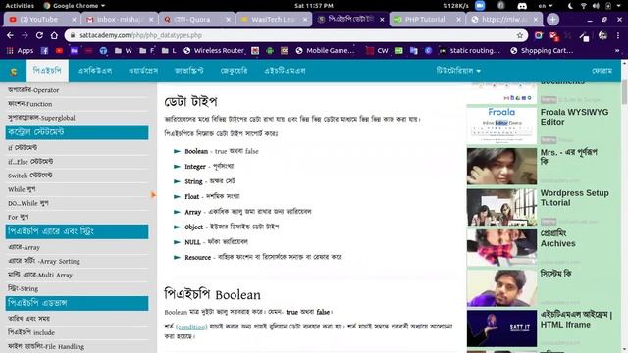The width and height of the screenshot is (628, 353).
Task: Open the Google Chrome app menu
Action: coord(75,6)
